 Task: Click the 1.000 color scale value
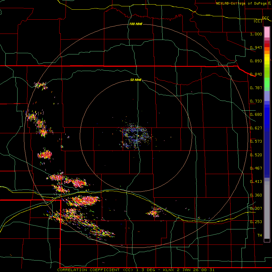coord(256,34)
